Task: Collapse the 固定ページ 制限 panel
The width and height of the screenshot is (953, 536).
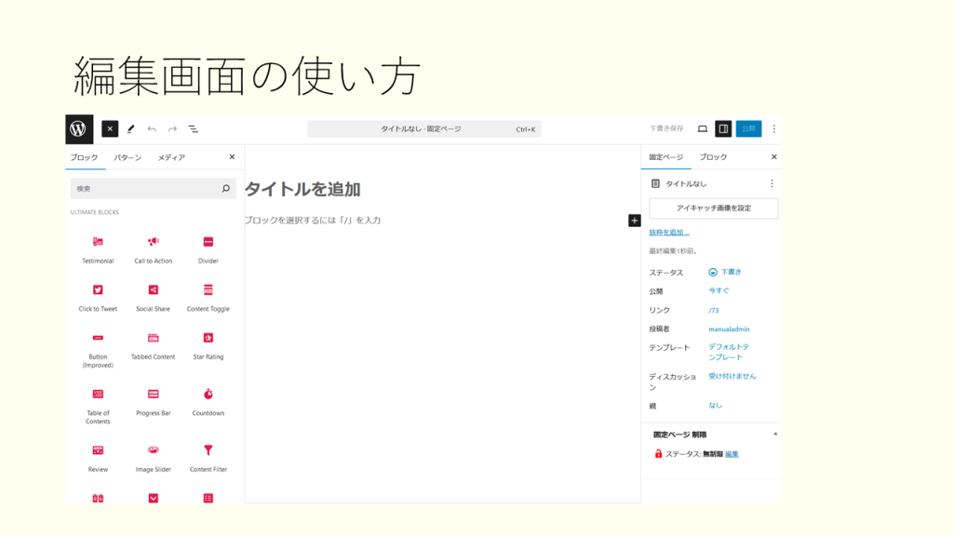Action: 775,435
